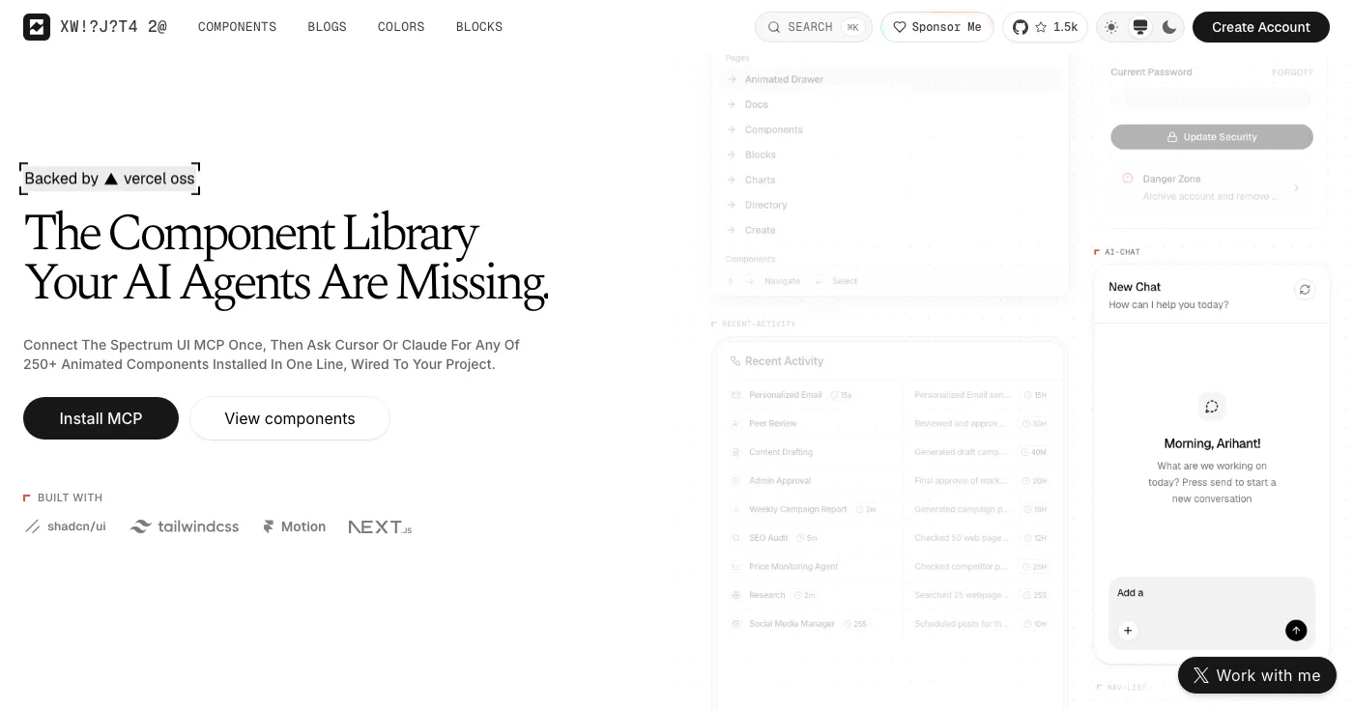Click the tailwindcss logo

pos(185,526)
